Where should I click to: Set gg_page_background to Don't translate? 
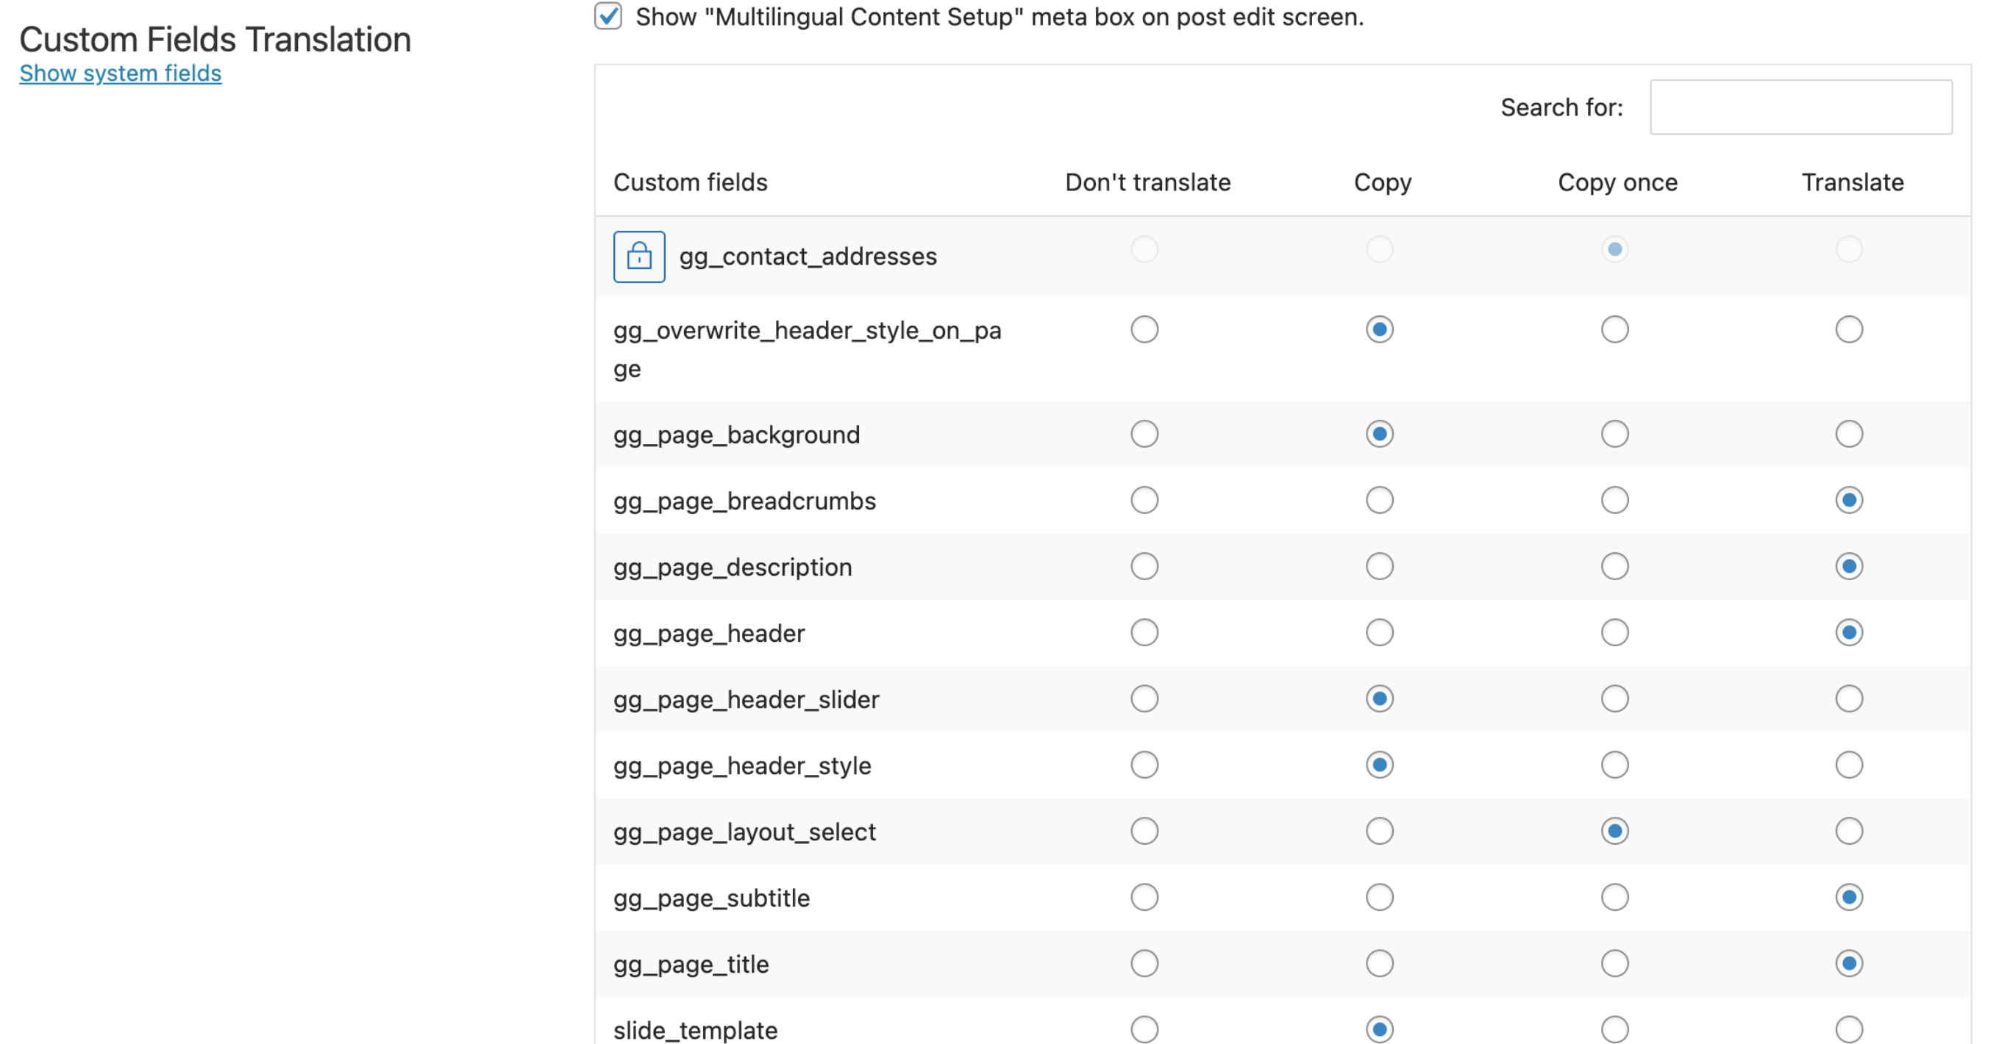(1144, 434)
